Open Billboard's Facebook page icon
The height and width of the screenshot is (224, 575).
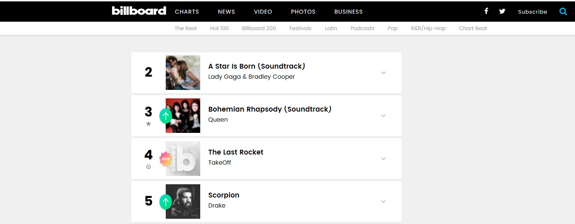coord(486,11)
